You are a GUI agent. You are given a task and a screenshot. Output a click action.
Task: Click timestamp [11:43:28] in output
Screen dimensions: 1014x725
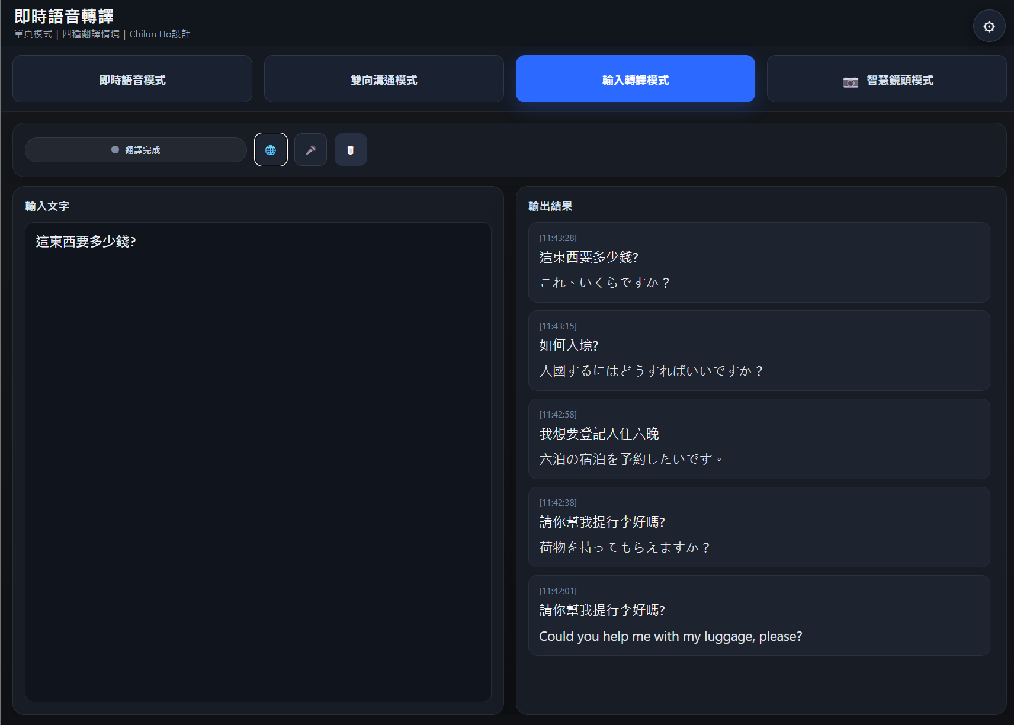(558, 238)
